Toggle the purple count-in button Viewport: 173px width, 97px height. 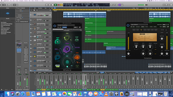click(x=120, y=5)
